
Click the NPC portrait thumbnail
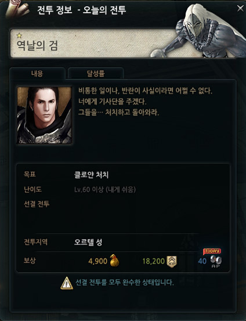pos(44,116)
